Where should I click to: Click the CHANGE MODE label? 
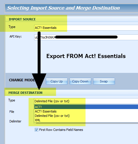22,80
